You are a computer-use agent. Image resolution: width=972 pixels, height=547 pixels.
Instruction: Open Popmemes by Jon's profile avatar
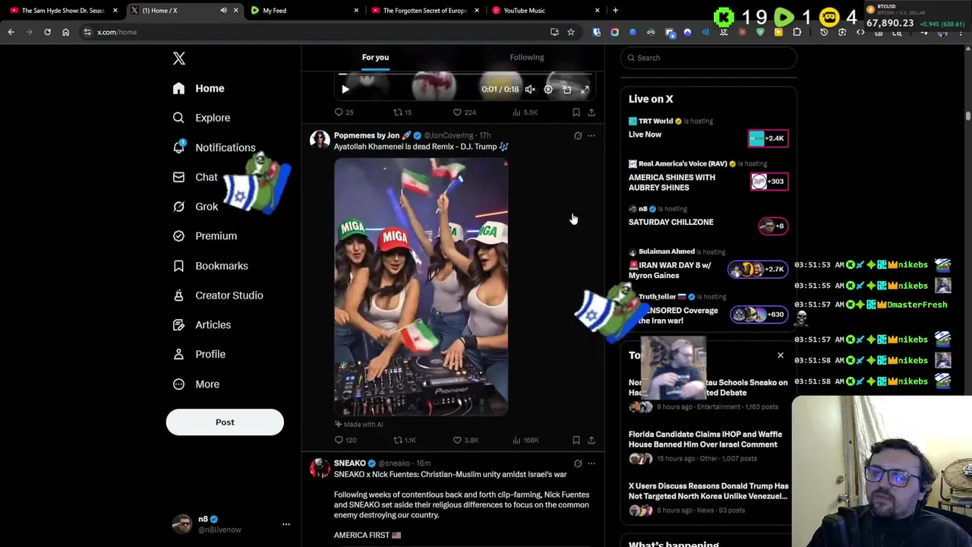pos(320,140)
